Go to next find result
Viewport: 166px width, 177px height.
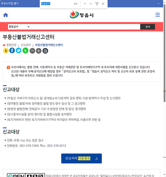91,4
